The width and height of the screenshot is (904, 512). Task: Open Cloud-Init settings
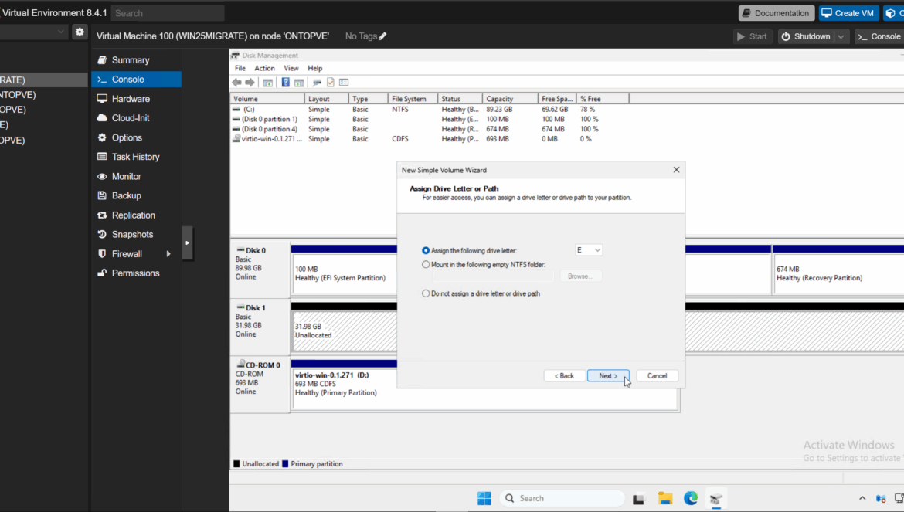point(137,118)
